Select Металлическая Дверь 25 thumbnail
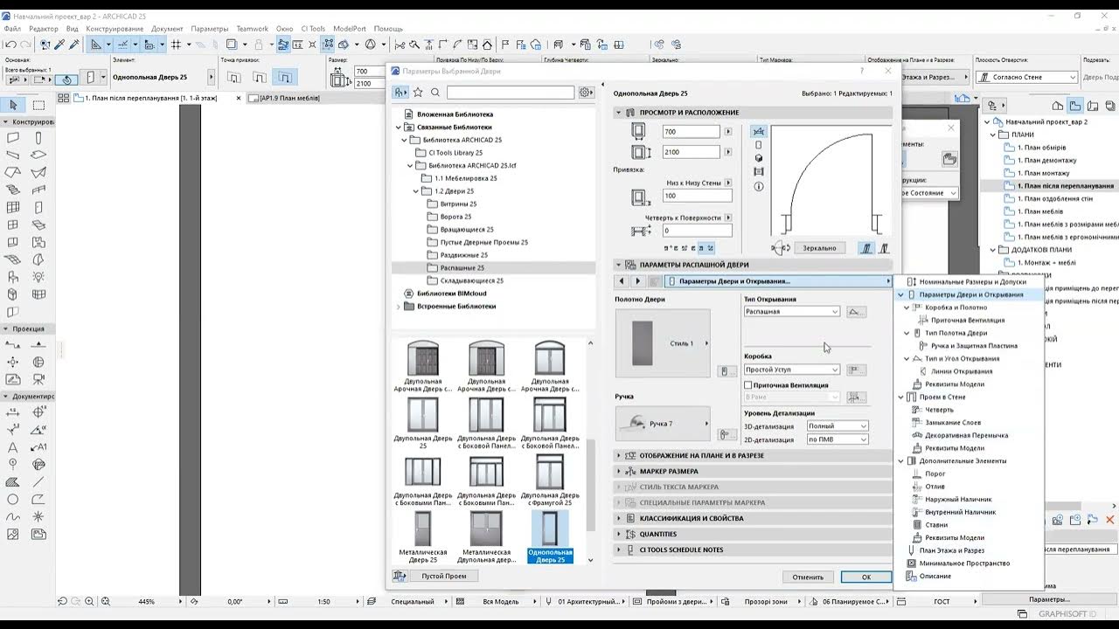 [424, 536]
